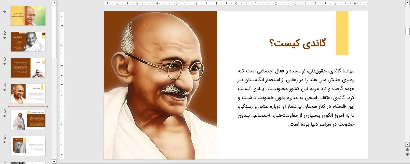Click the horizontal ruler above the slide

coord(236,4)
